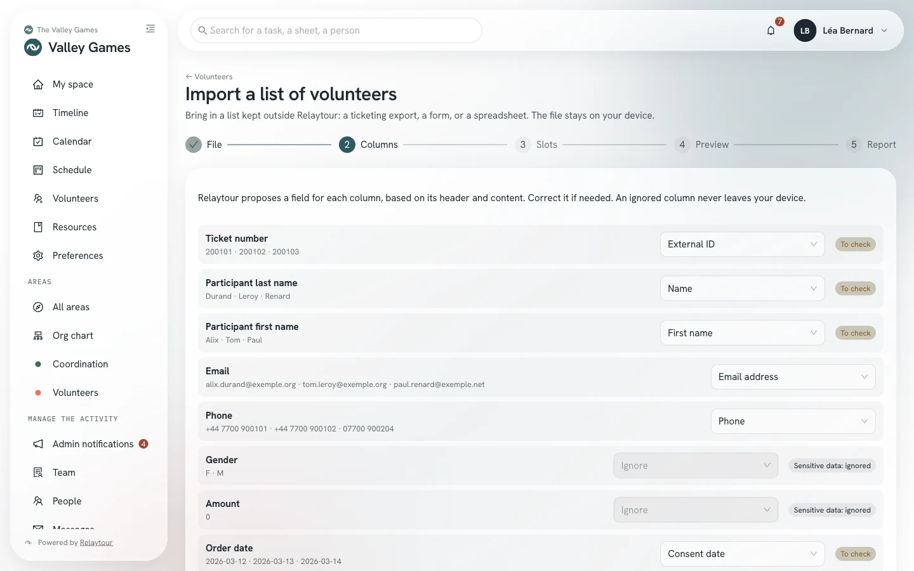
Task: Click the Sensitive data badge for Gender
Action: pyautogui.click(x=832, y=466)
